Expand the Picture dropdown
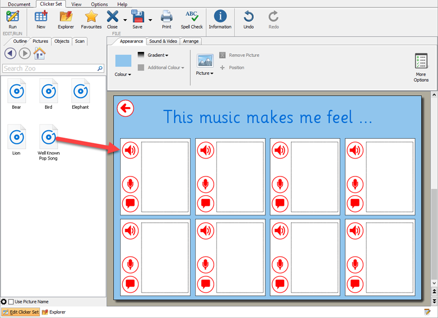 tap(205, 73)
